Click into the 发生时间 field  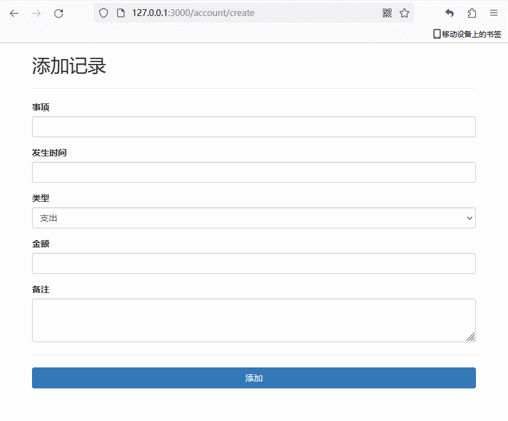[253, 172]
